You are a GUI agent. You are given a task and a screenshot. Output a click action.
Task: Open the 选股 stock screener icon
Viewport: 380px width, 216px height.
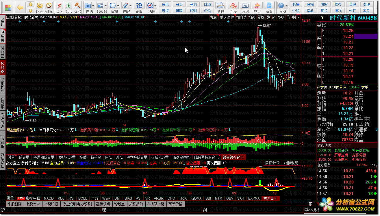point(150,5)
